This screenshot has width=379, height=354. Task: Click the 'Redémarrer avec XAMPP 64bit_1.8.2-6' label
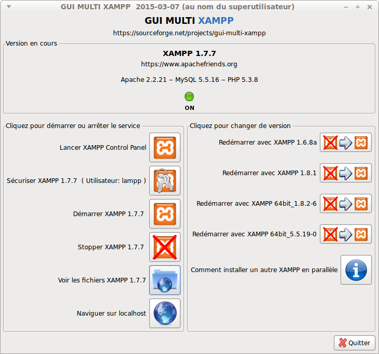click(x=257, y=204)
